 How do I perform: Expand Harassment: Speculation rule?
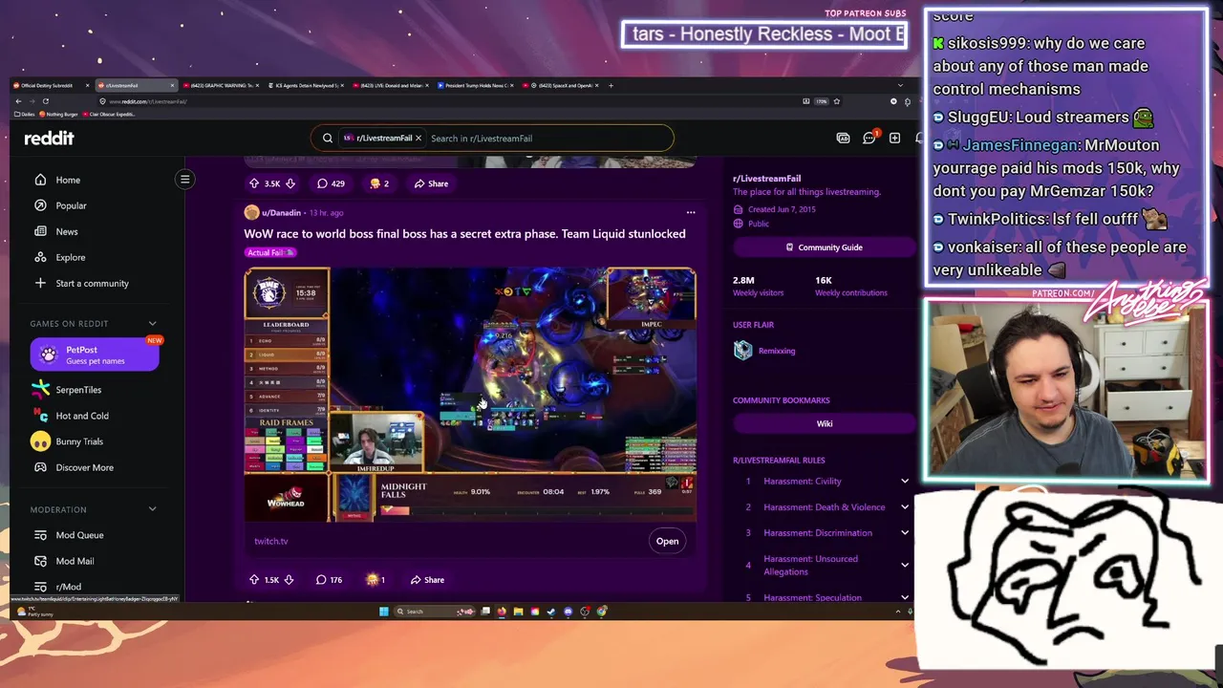pyautogui.click(x=905, y=597)
